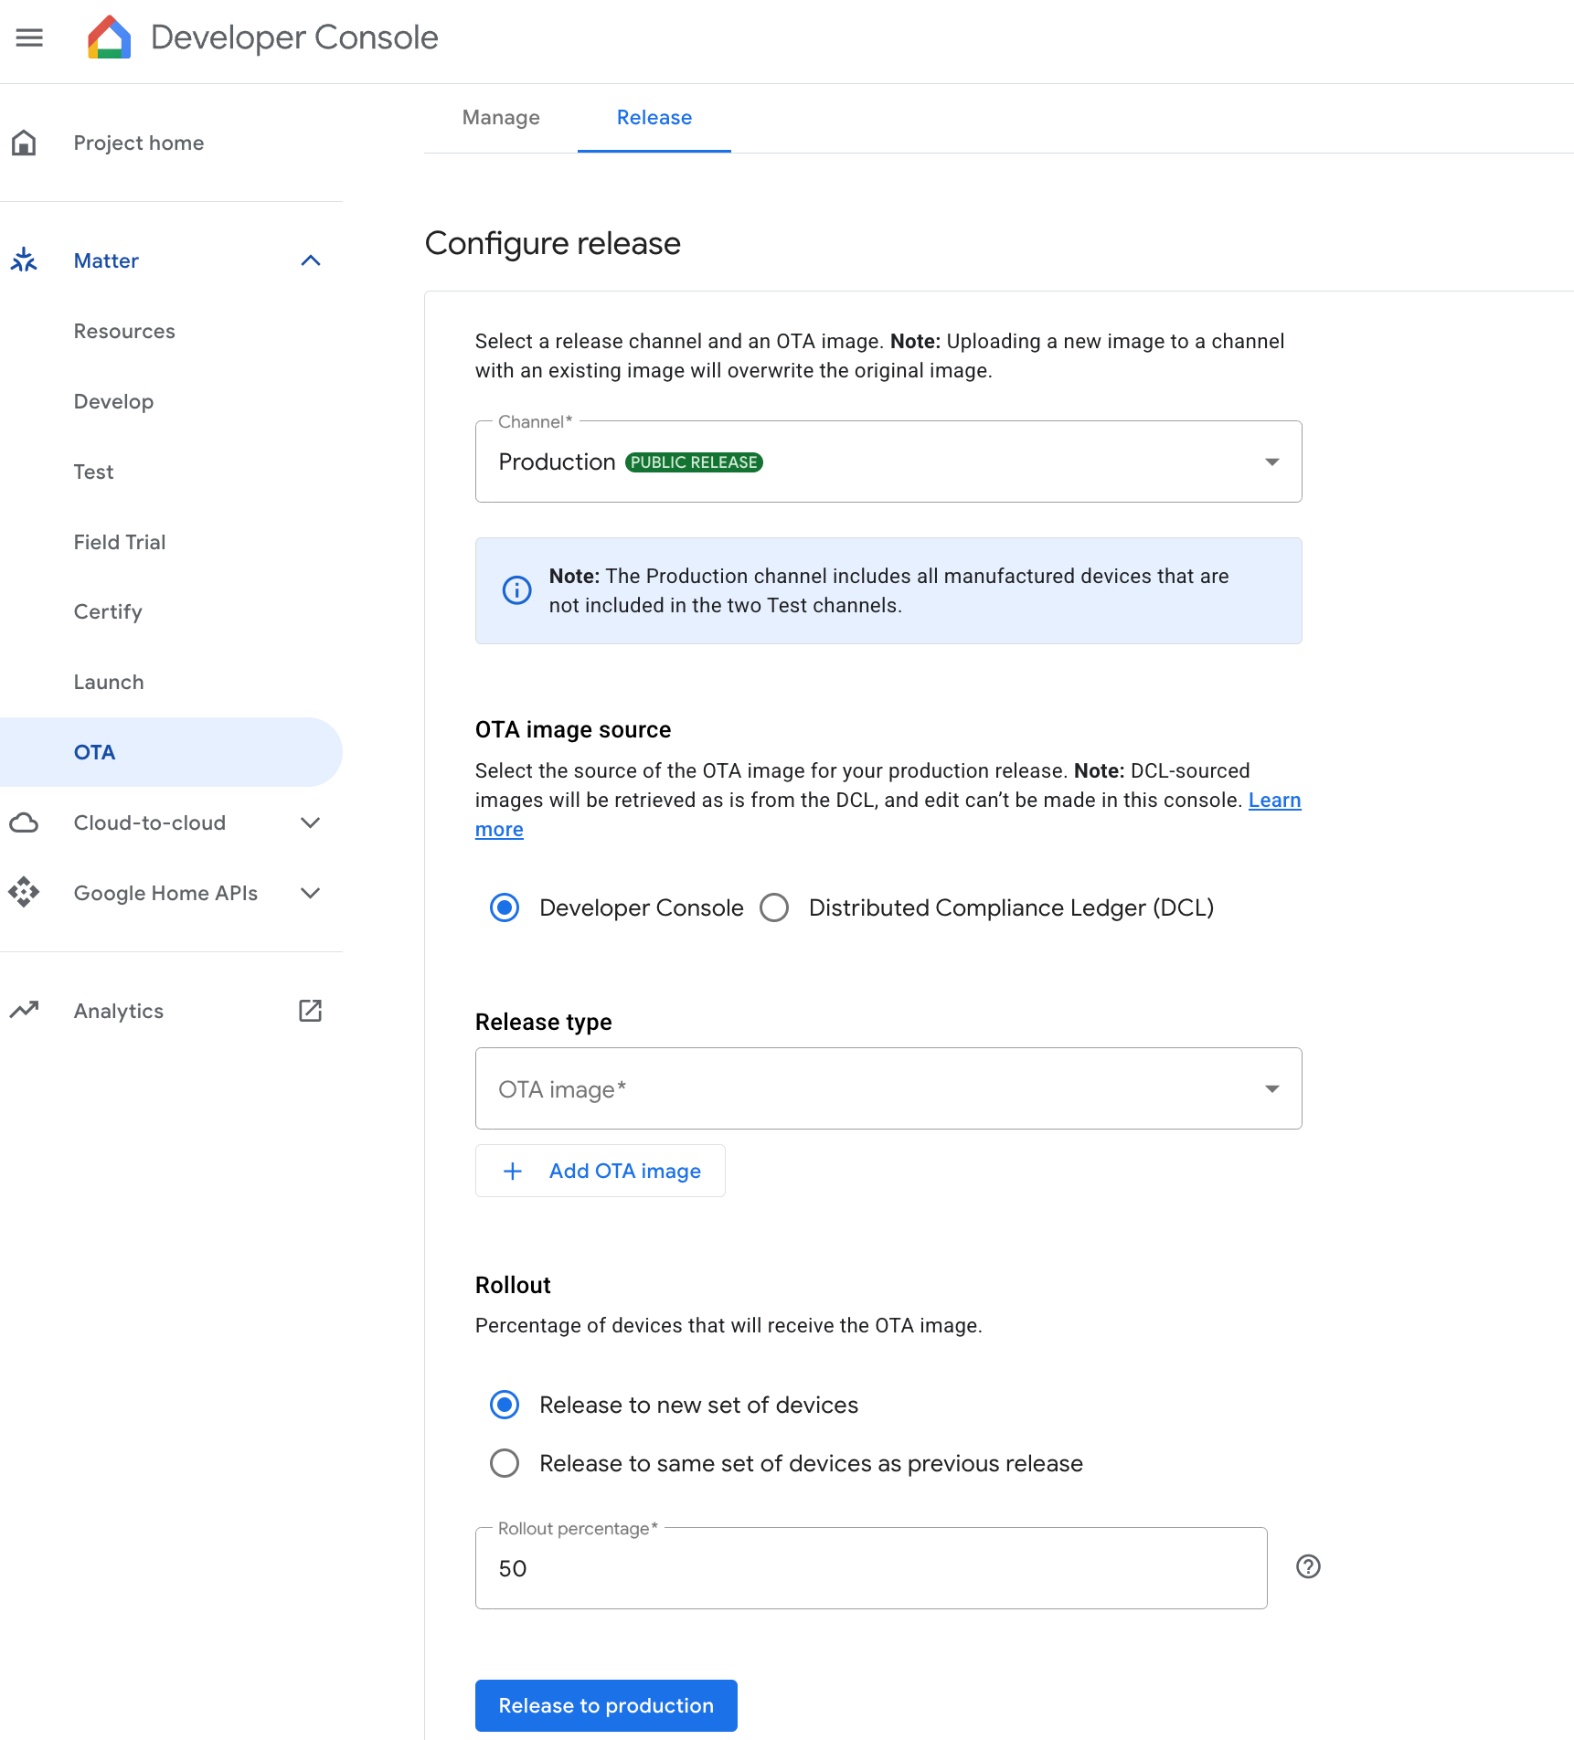Open the navigation hamburger menu

click(29, 37)
